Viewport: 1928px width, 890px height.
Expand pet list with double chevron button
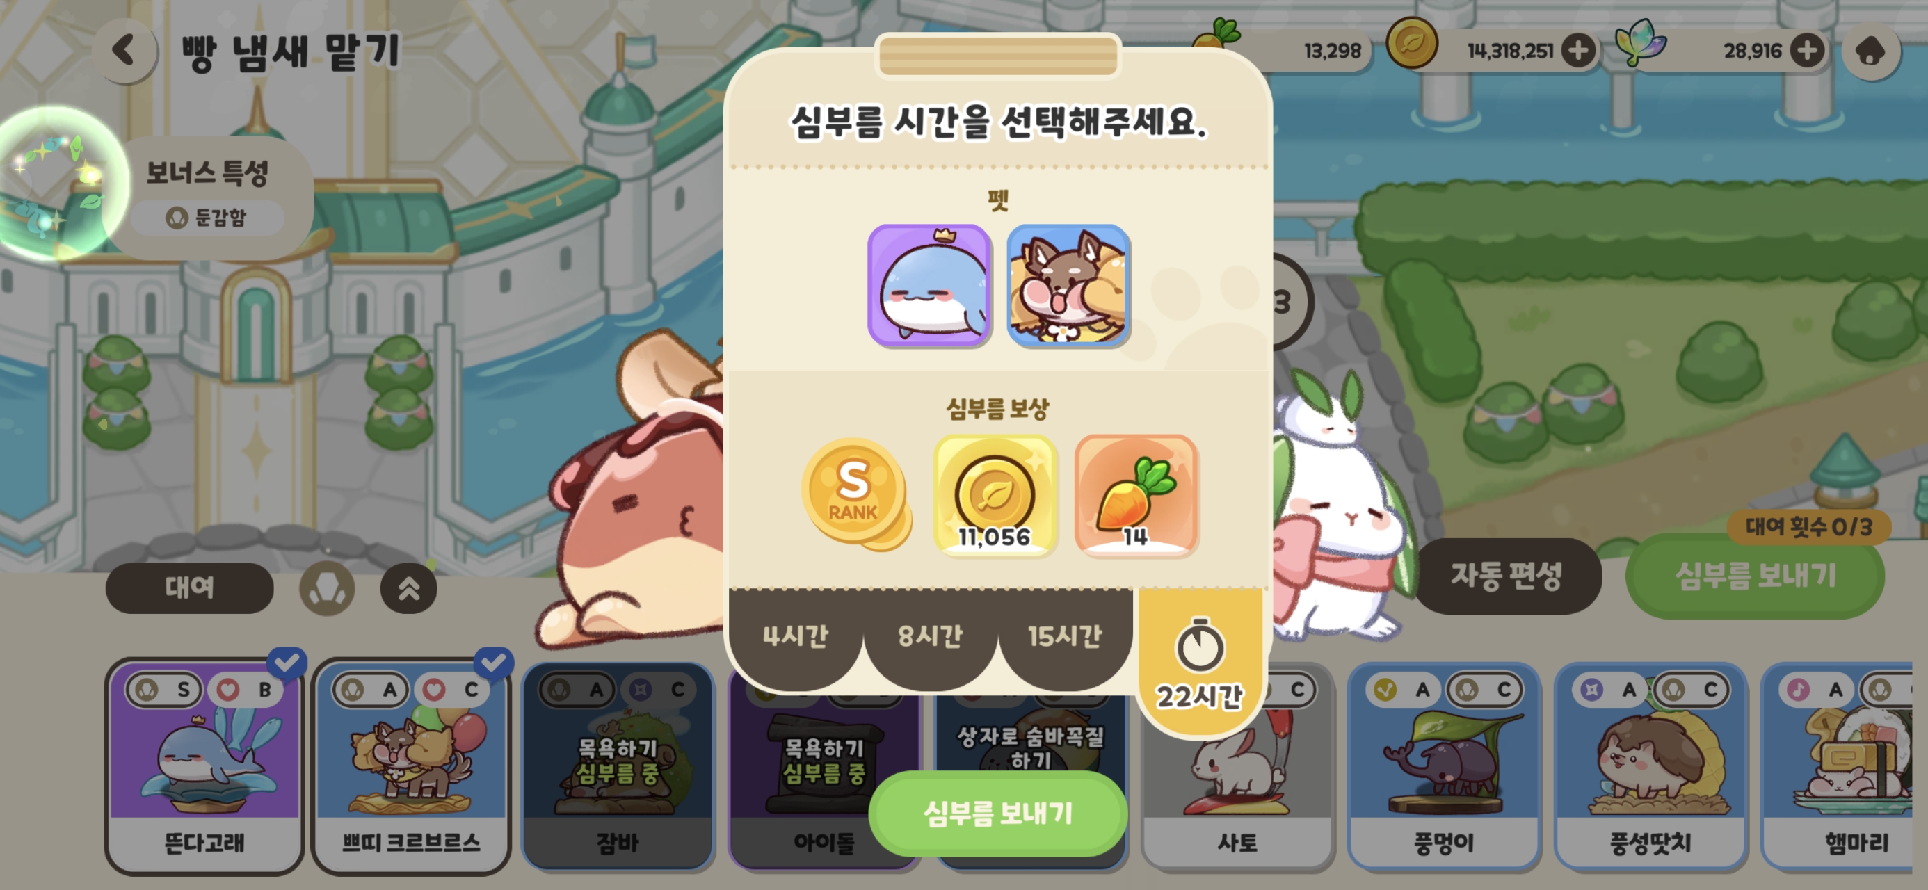(x=409, y=588)
